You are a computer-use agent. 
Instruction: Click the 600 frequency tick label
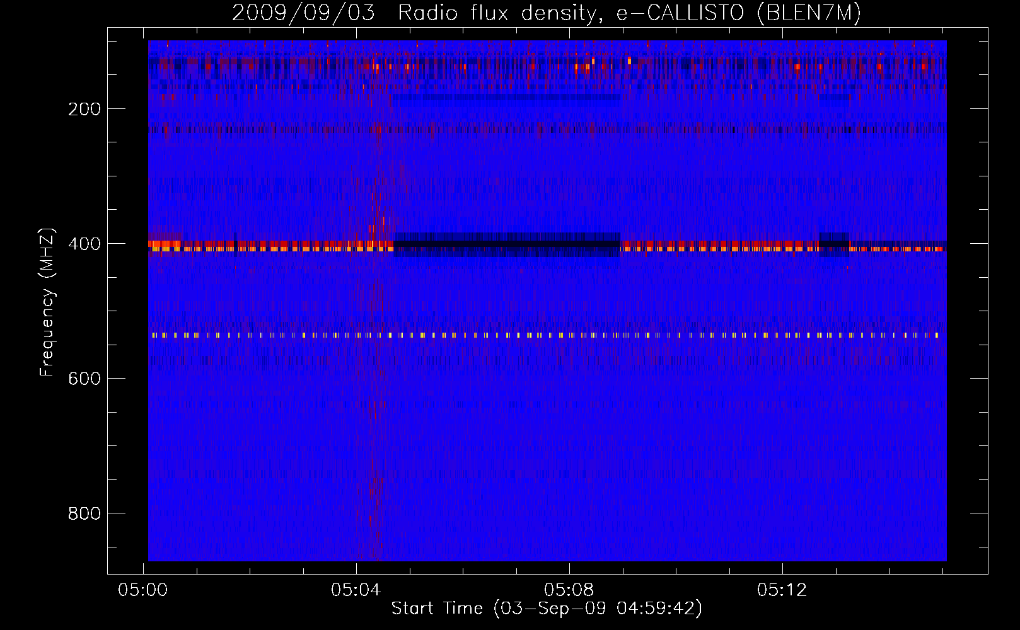[x=84, y=379]
